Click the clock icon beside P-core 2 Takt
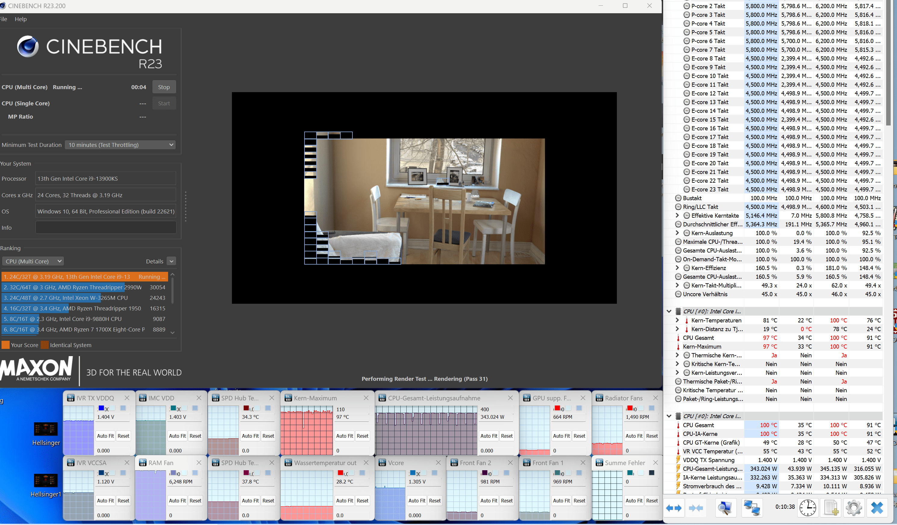Viewport: 897px width, 525px height. tap(687, 6)
